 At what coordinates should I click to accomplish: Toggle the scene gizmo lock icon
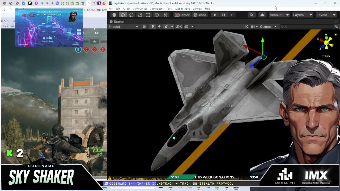[335, 34]
